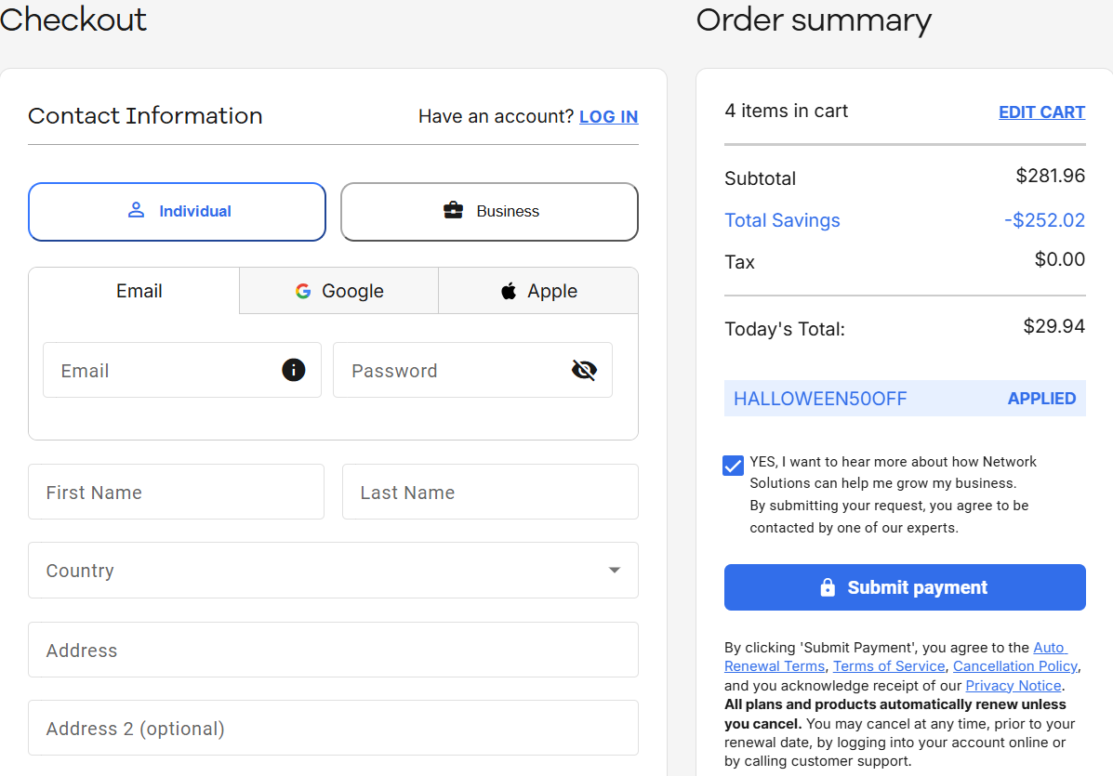Focus the First Name field
The height and width of the screenshot is (776, 1113).
click(176, 492)
